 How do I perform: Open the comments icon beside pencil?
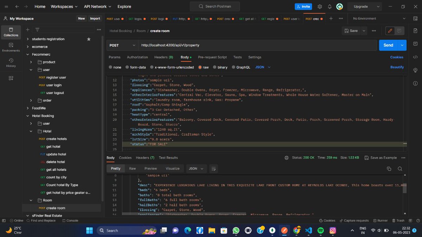(x=399, y=31)
